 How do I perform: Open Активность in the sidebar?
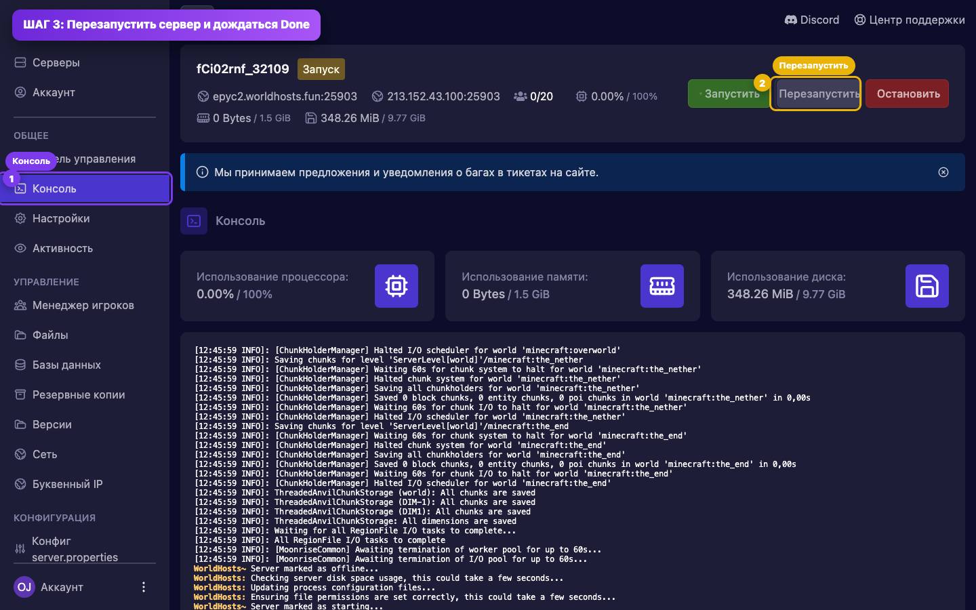pyautogui.click(x=85, y=248)
